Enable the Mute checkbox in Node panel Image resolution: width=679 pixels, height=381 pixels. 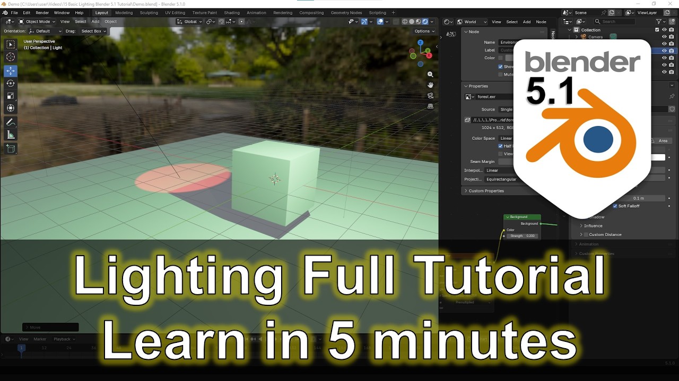point(500,75)
